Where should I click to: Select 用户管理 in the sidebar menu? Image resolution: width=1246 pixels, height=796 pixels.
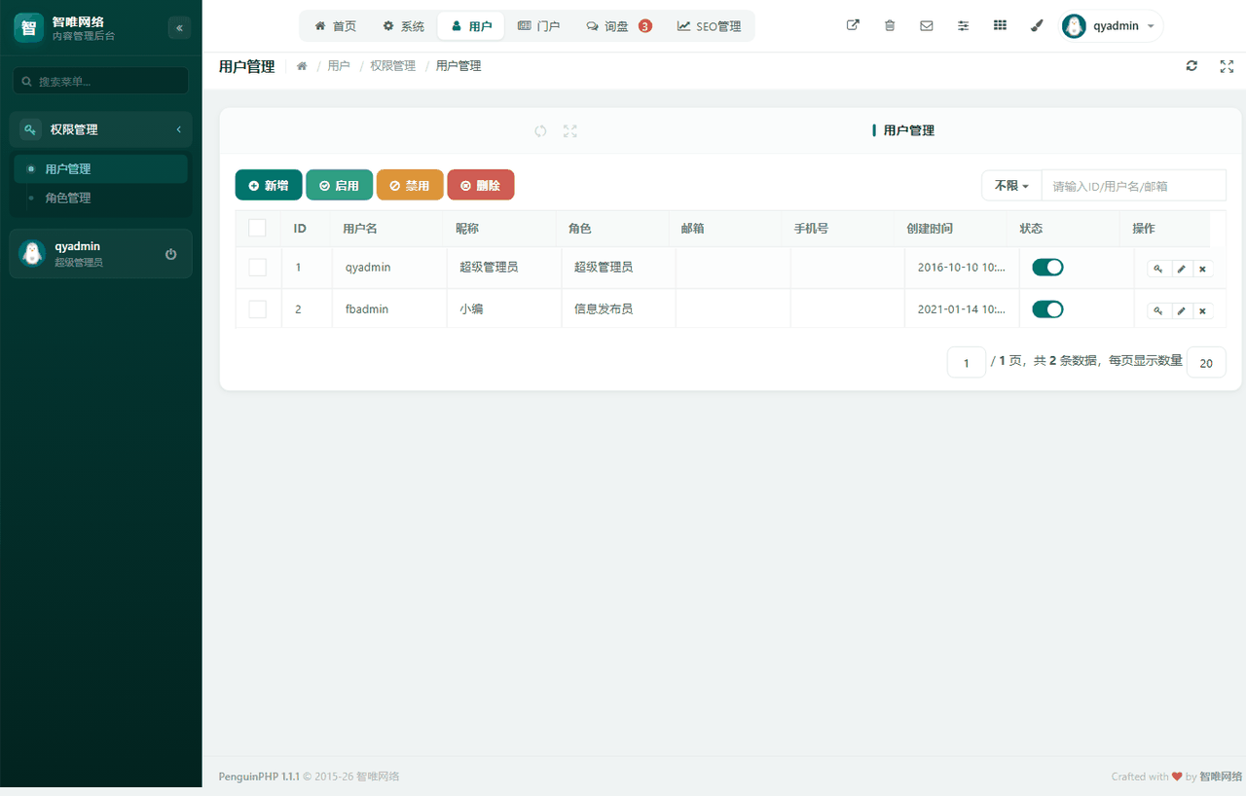point(101,168)
